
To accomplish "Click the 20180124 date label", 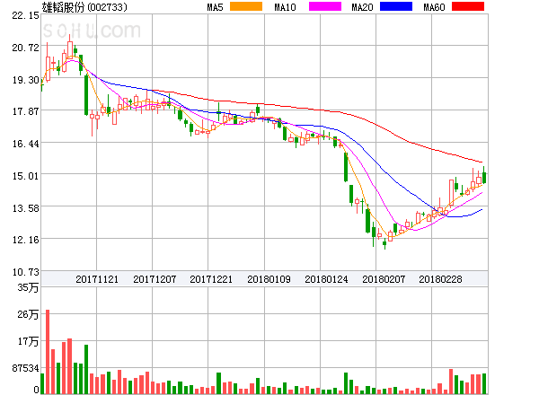I will tap(326, 279).
